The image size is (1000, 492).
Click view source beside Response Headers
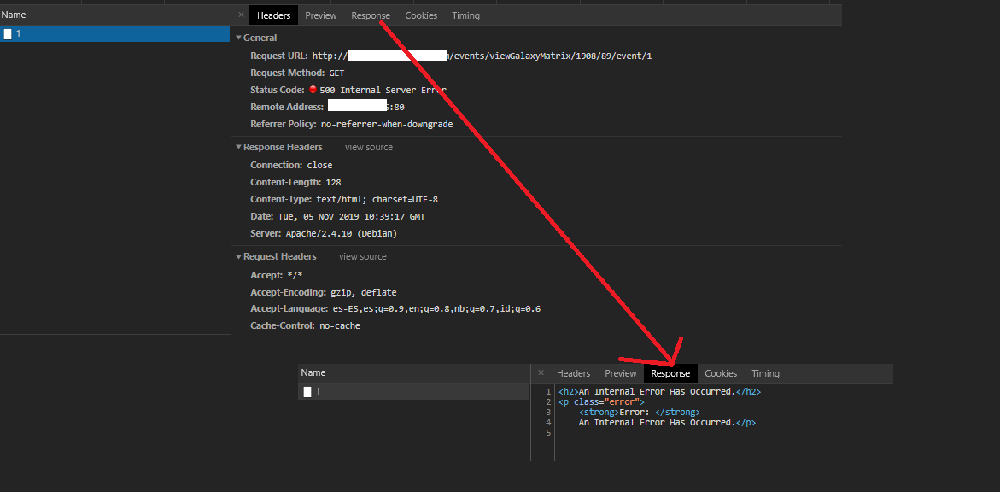[x=369, y=148]
